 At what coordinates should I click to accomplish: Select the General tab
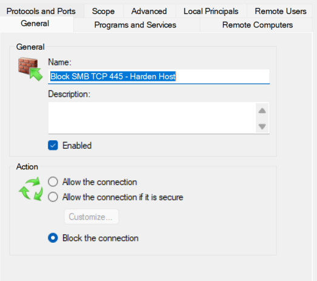pos(35,24)
